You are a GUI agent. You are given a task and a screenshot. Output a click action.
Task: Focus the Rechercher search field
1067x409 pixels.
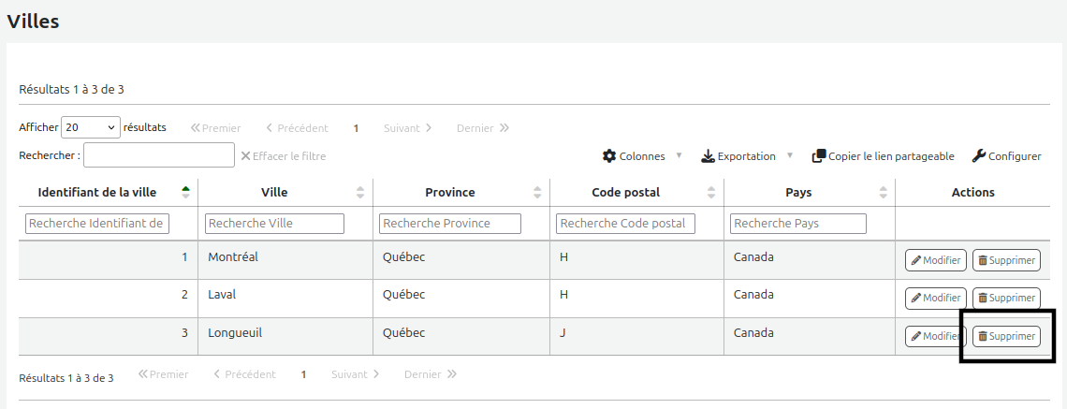click(x=158, y=155)
